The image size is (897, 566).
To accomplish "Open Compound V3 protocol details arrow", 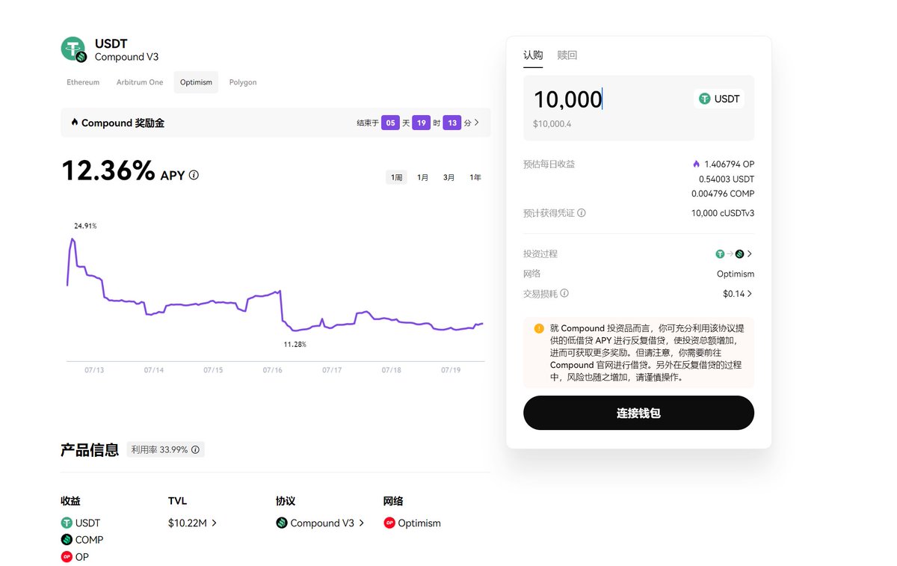I will [x=362, y=523].
